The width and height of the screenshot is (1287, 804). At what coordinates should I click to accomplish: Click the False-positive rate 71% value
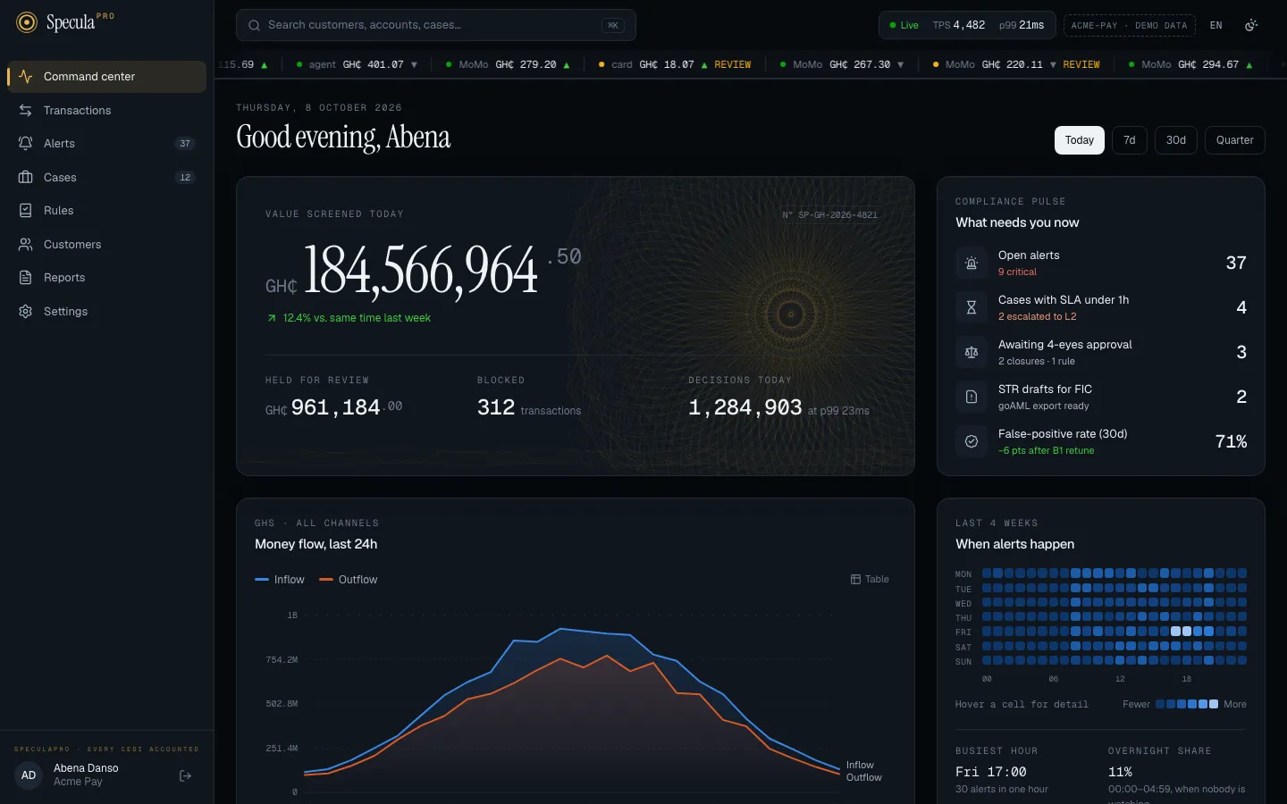1231,441
